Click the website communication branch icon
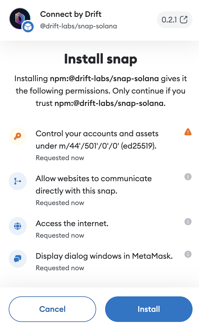The width and height of the screenshot is (199, 327). pyautogui.click(x=18, y=181)
